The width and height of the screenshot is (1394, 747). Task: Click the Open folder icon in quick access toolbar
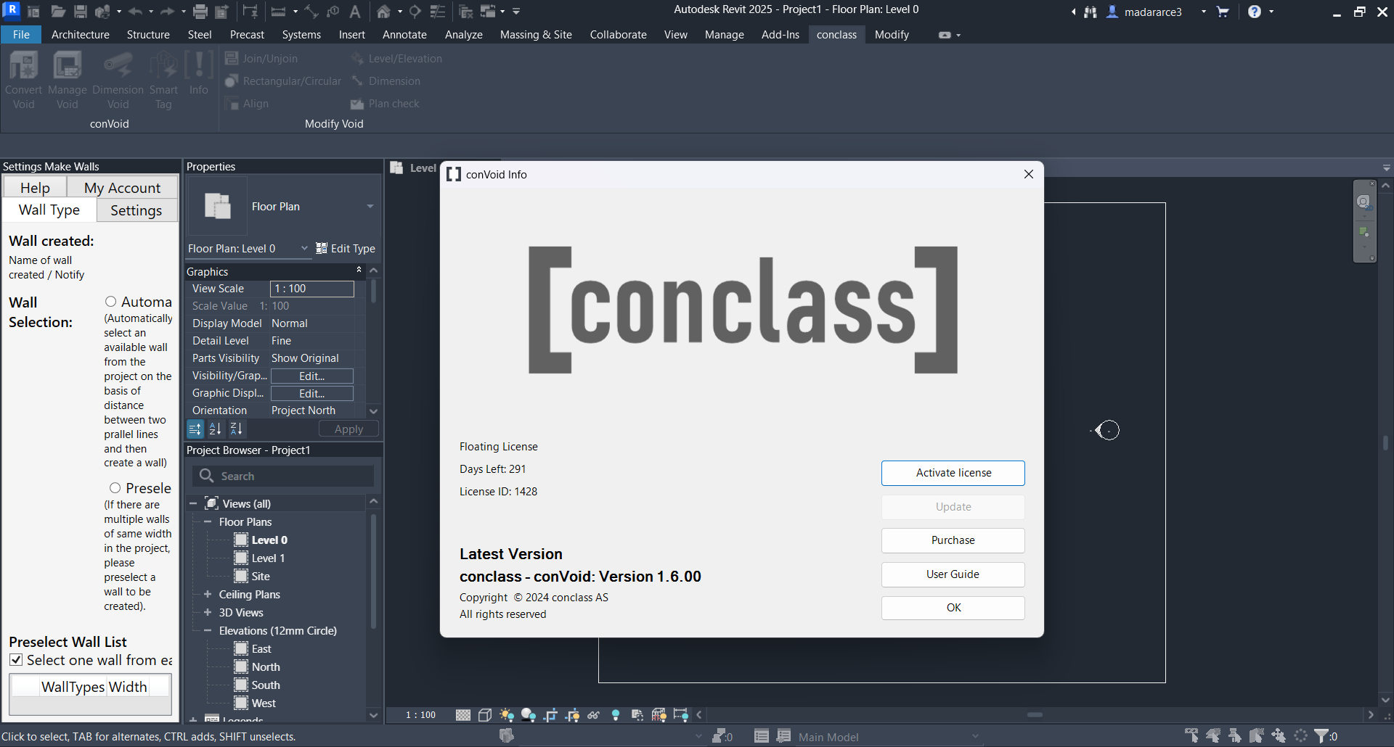58,12
